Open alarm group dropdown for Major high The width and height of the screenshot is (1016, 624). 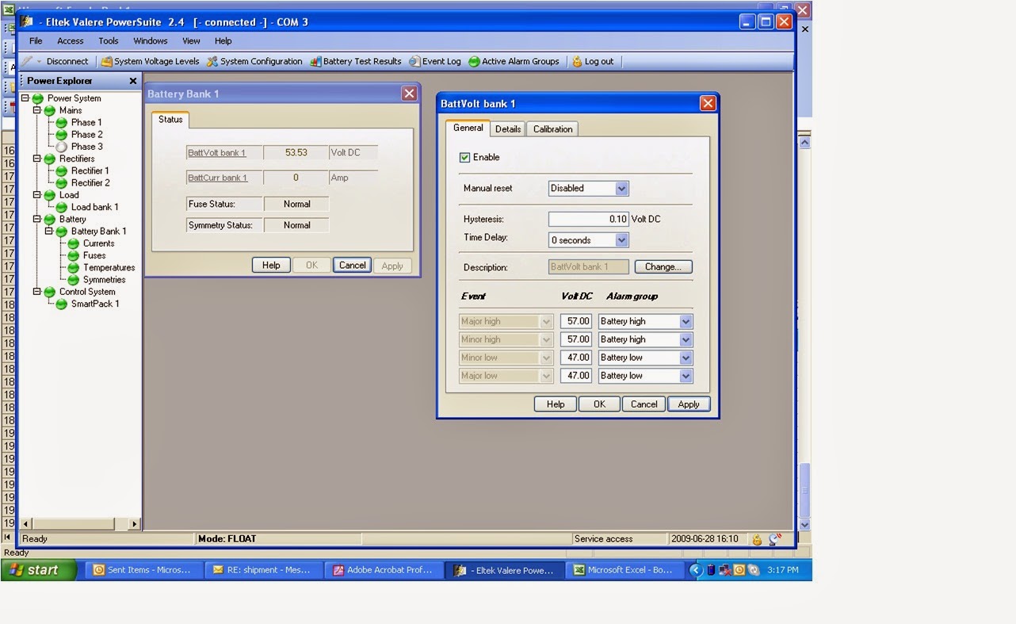pos(686,321)
